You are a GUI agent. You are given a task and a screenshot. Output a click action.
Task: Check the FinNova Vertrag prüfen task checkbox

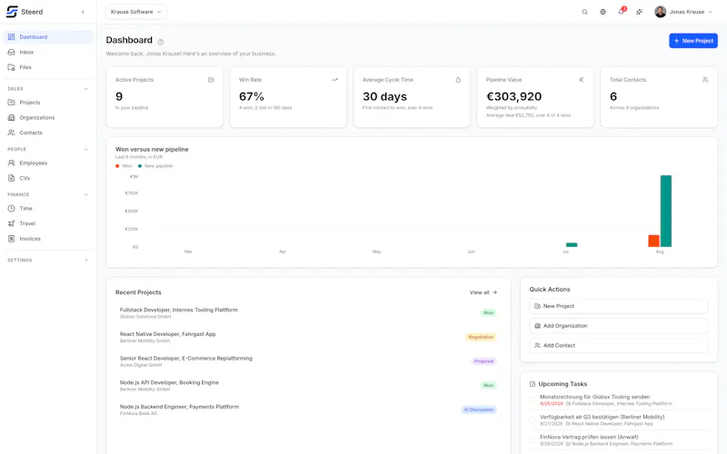coord(533,439)
